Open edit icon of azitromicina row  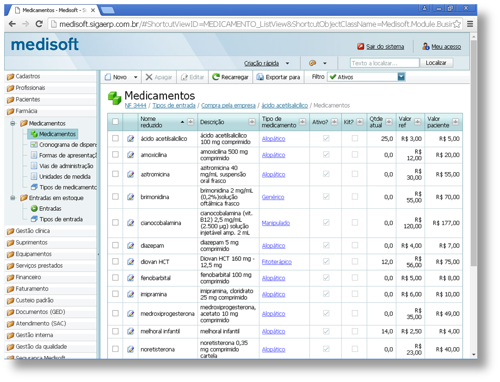coord(130,174)
